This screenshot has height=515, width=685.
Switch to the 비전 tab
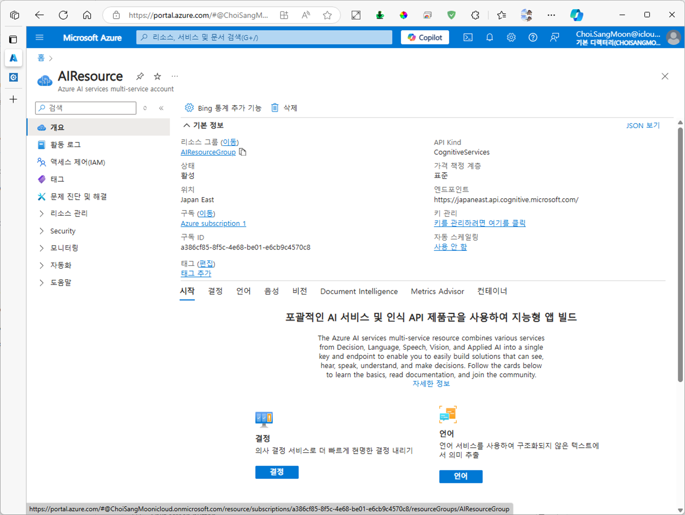300,291
